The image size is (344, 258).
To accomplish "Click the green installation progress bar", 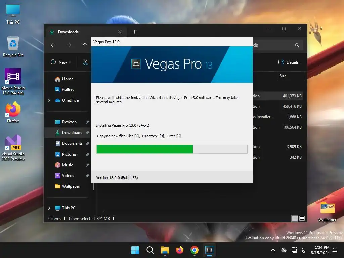I will (x=172, y=149).
